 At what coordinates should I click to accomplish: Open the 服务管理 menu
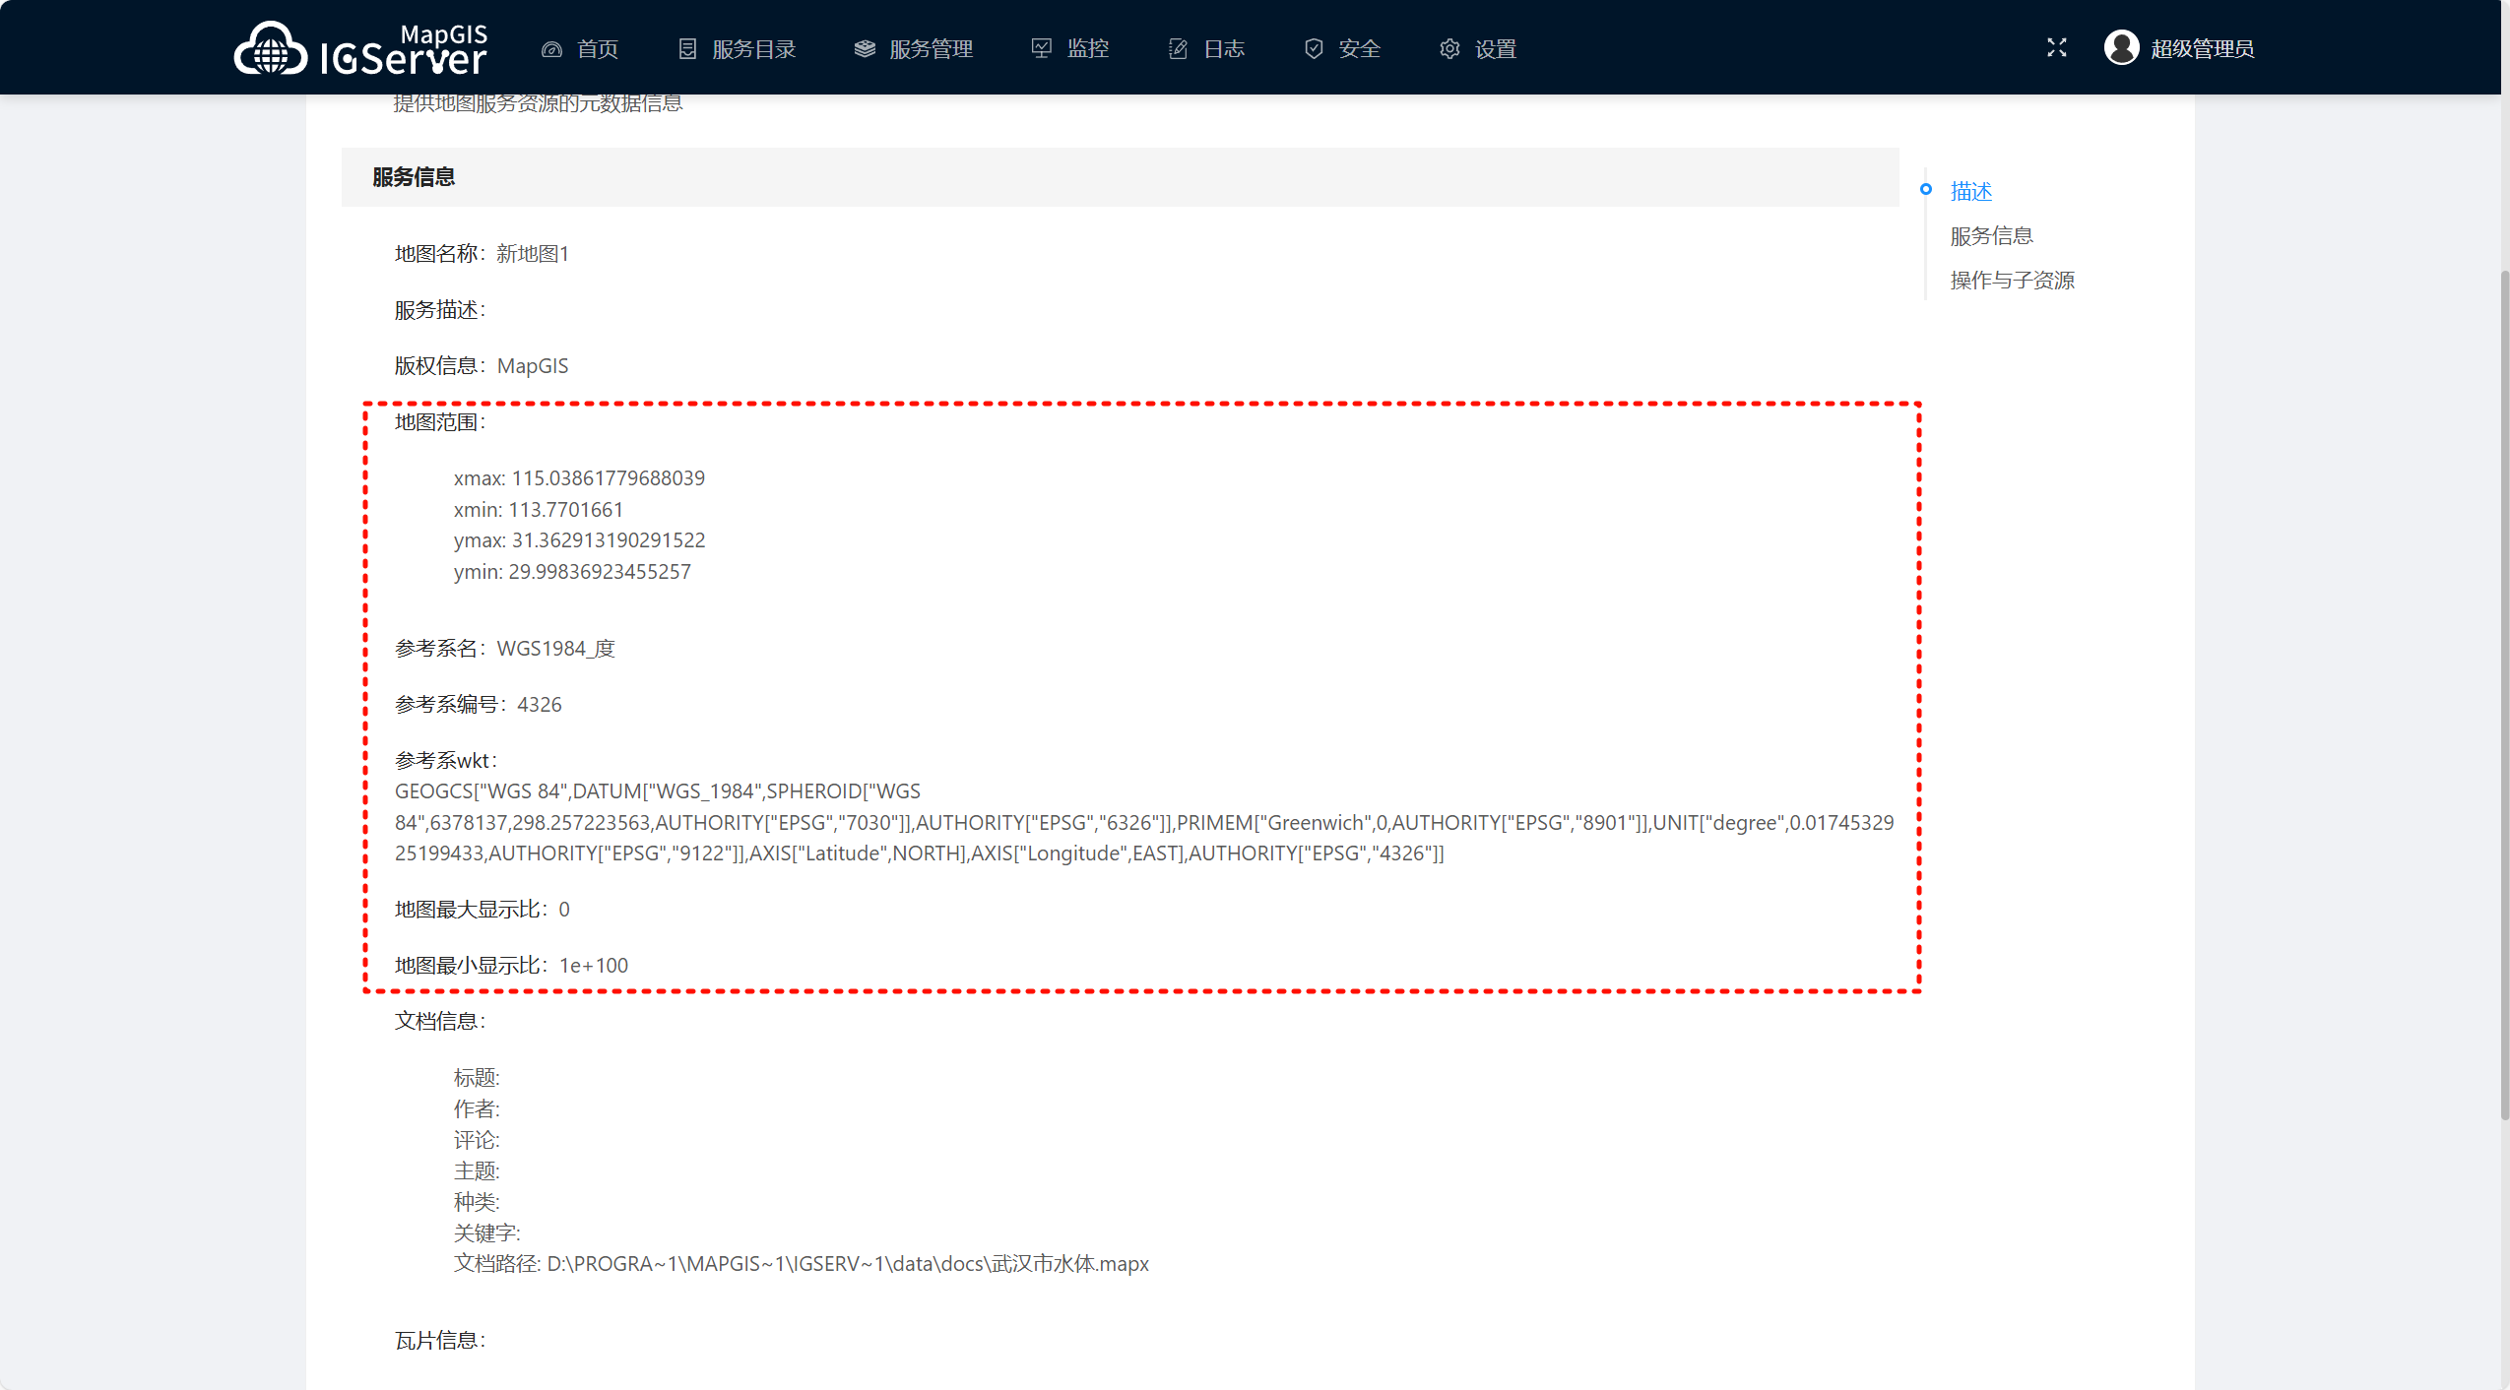(931, 49)
